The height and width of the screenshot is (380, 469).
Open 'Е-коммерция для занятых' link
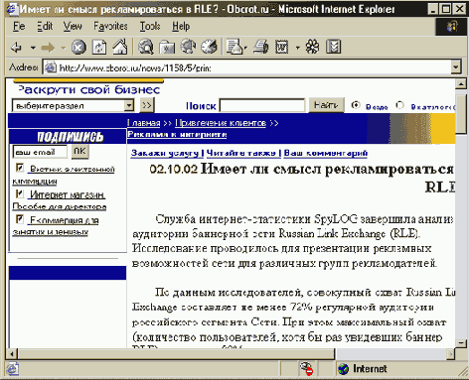pyautogui.click(x=56, y=226)
